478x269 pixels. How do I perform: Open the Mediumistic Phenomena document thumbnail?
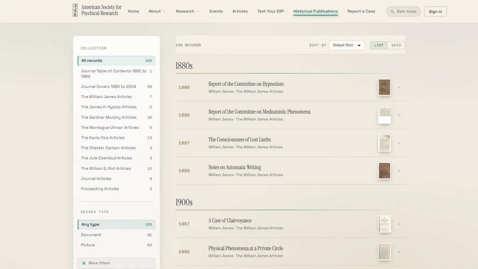pos(384,115)
